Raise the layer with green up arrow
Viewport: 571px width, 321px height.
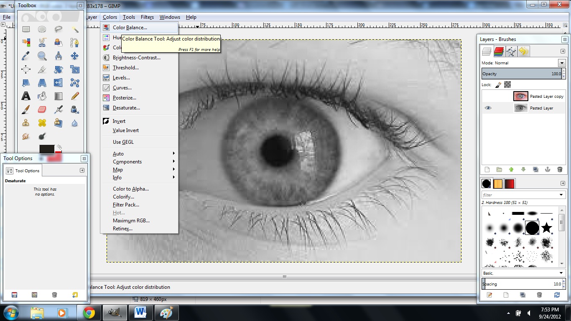(x=511, y=170)
